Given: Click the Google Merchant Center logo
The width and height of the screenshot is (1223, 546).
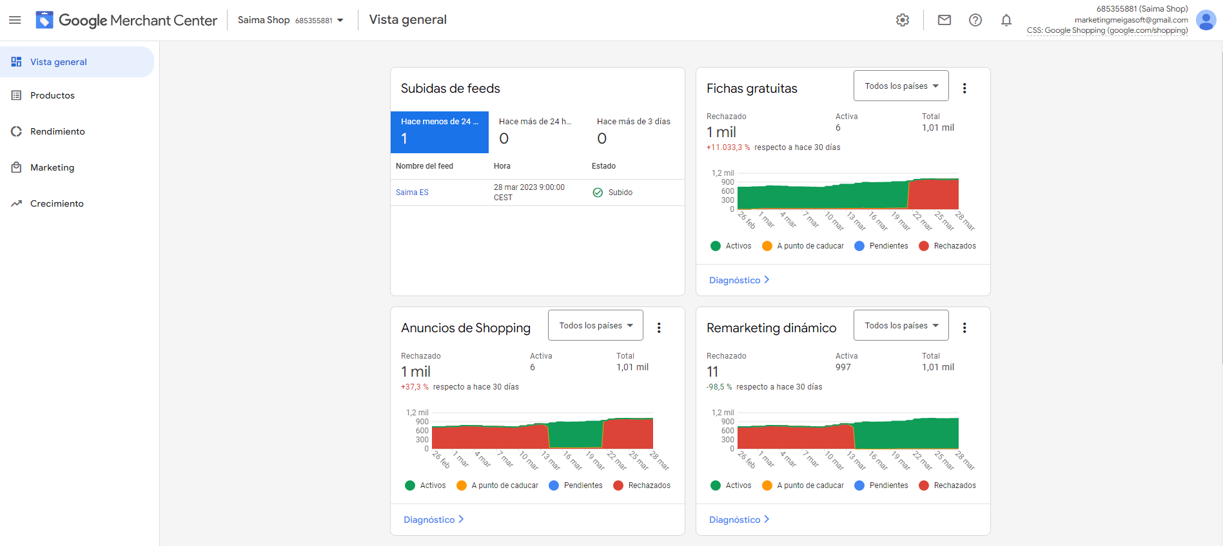Looking at the screenshot, I should tap(126, 20).
